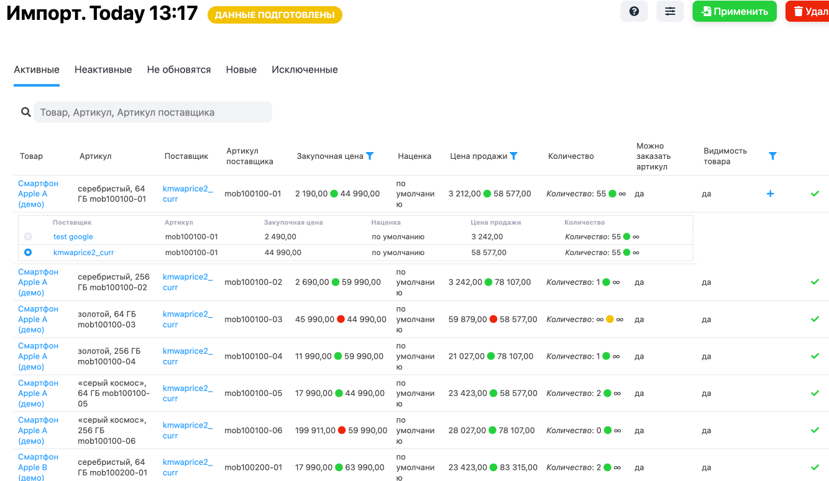The image size is (829, 481).
Task: Switch to the Активные tab
Action: point(37,70)
